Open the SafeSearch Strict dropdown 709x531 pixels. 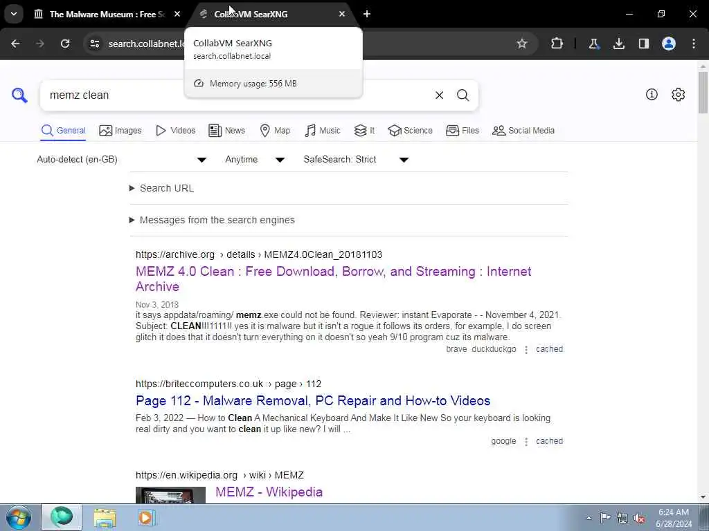coord(357,160)
